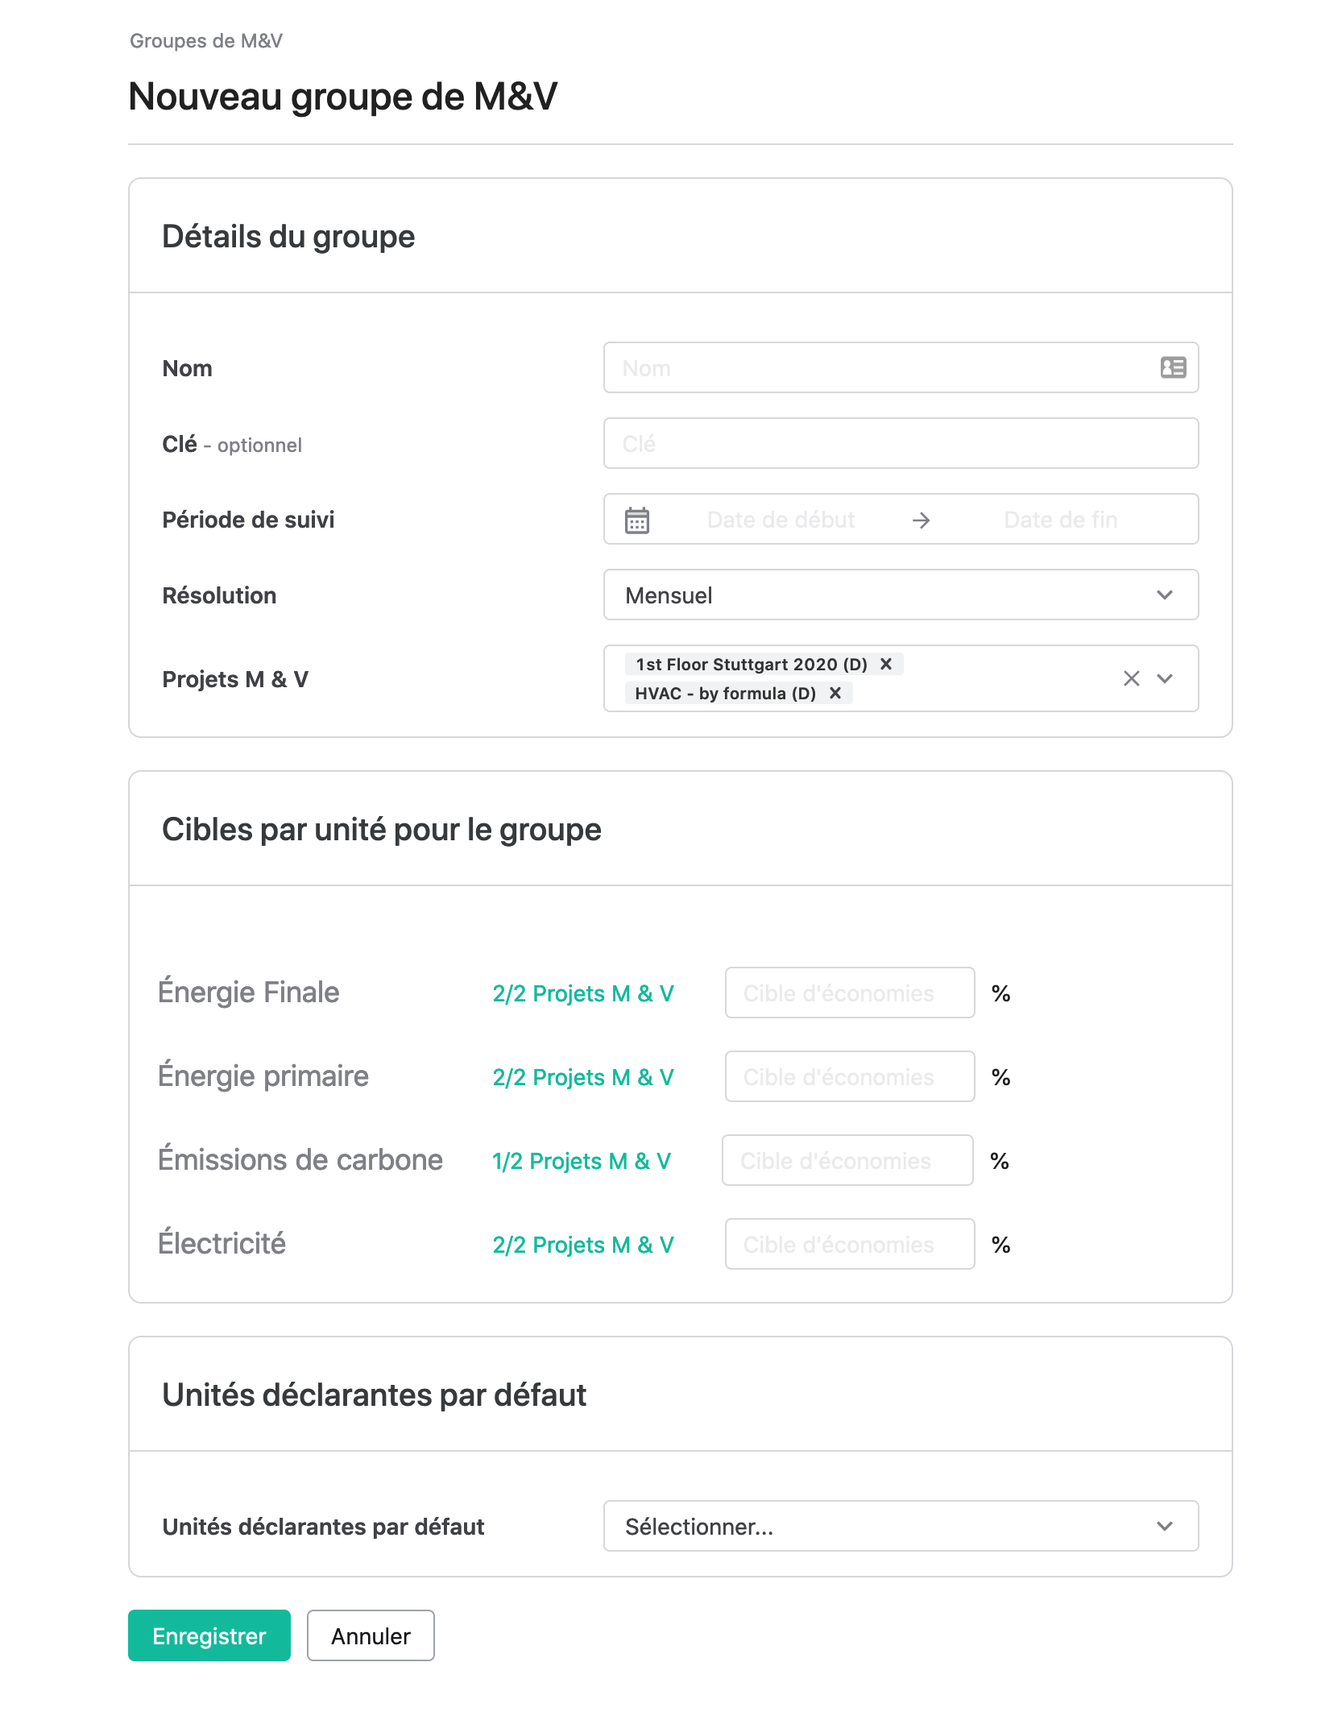This screenshot has width=1342, height=1716.
Task: Focus the Clé input field
Action: click(x=901, y=444)
